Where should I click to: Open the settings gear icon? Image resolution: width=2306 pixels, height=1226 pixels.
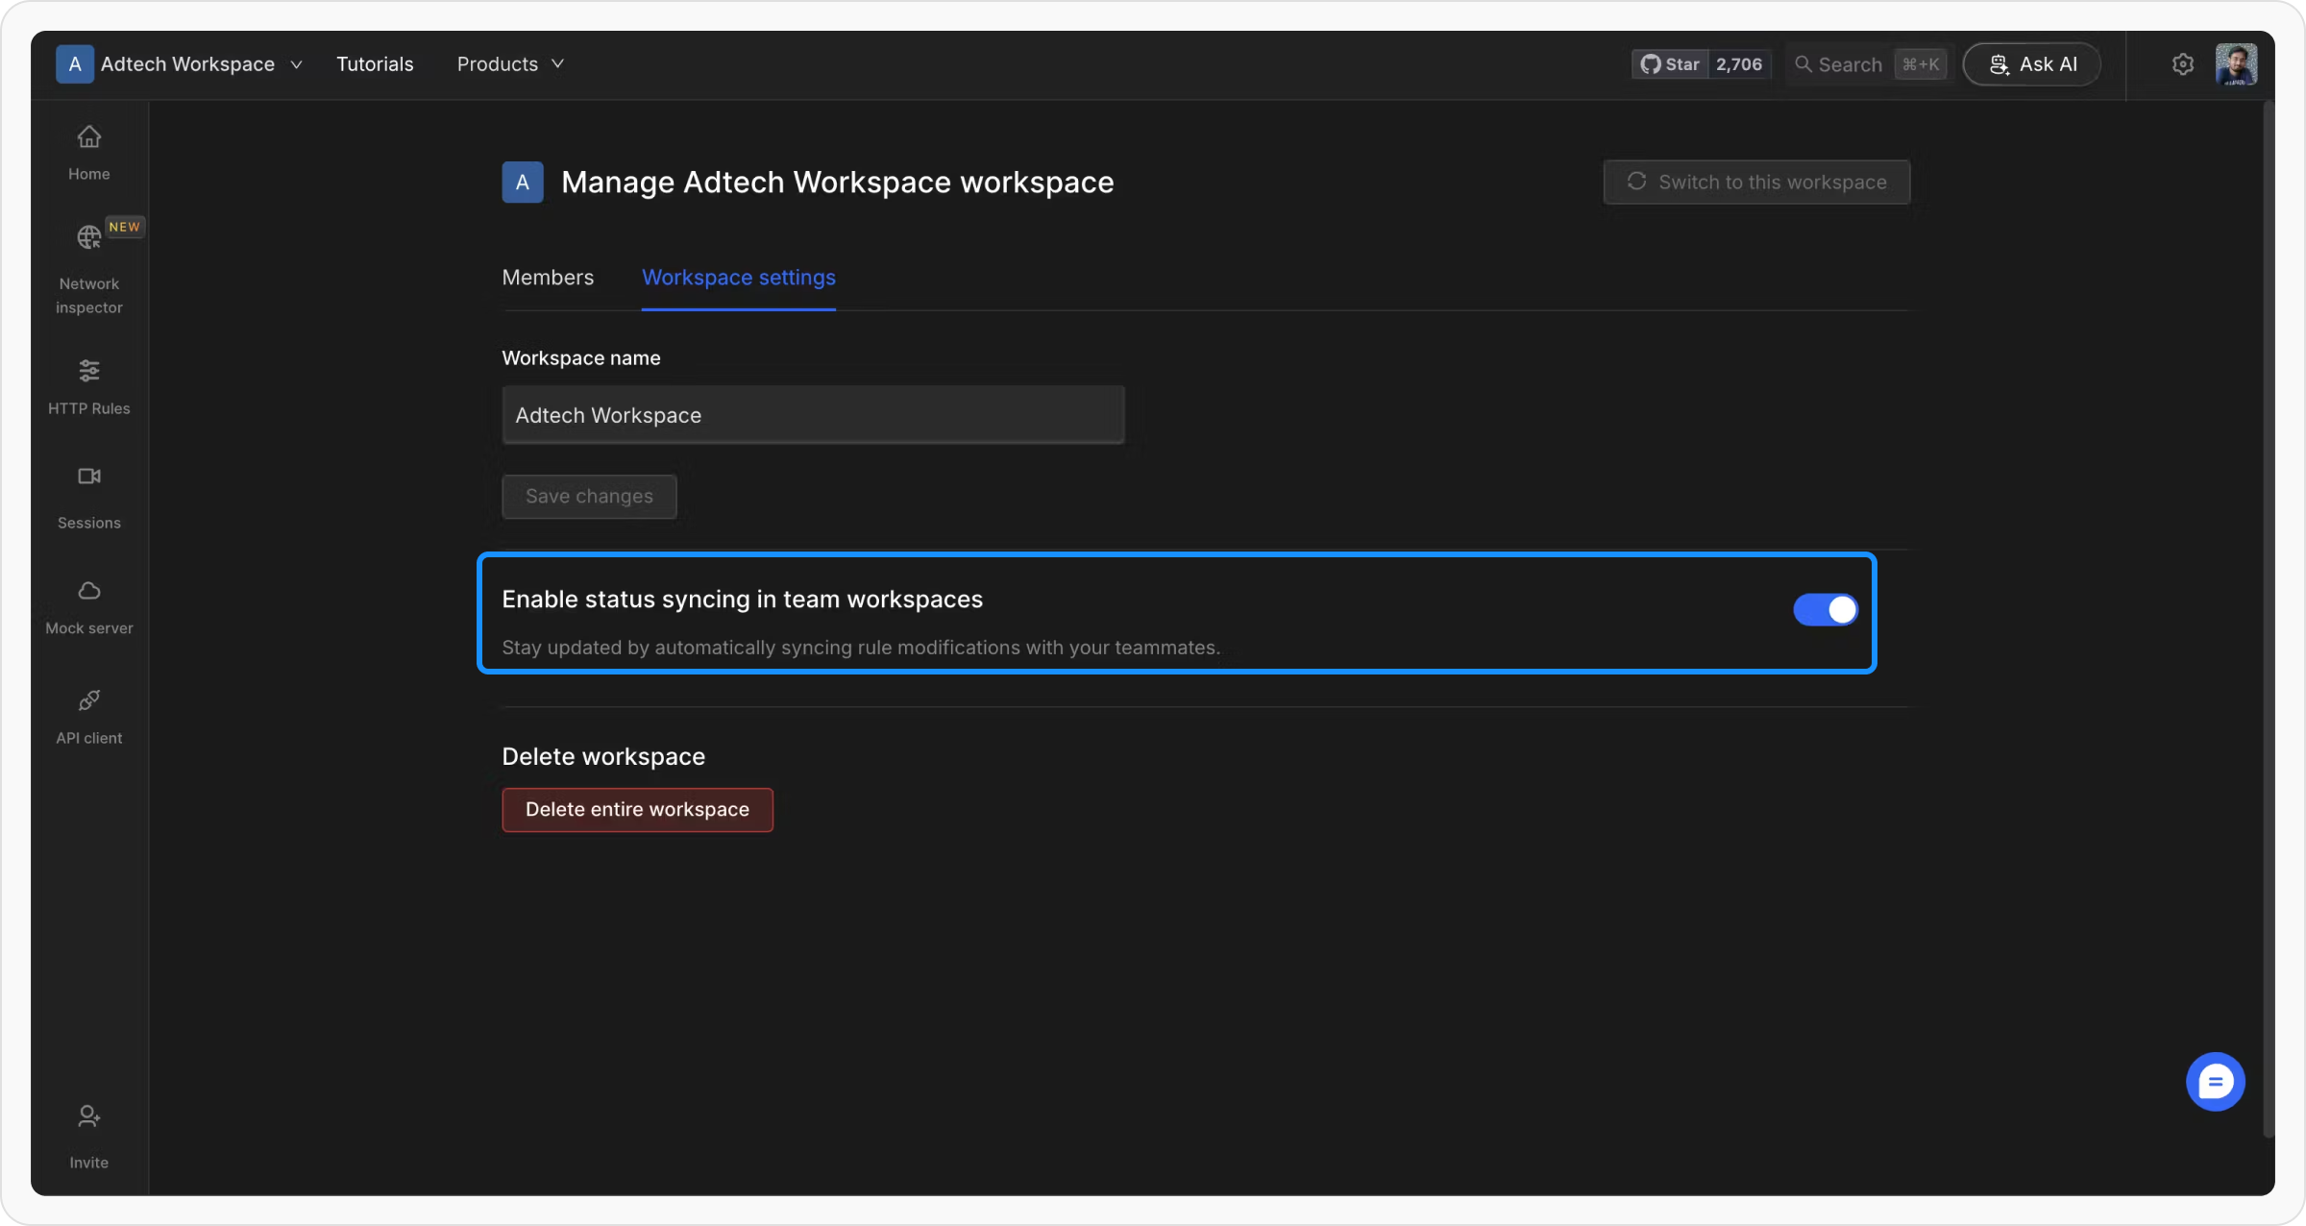click(2182, 64)
